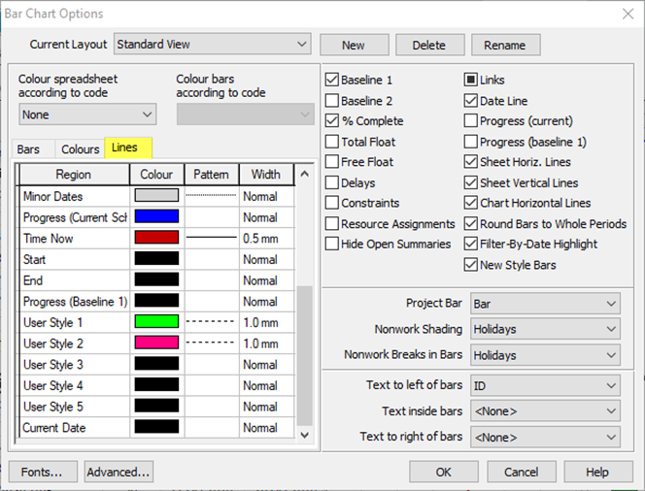The height and width of the screenshot is (491, 645).
Task: Open the Project Bar dropdown
Action: click(x=545, y=304)
